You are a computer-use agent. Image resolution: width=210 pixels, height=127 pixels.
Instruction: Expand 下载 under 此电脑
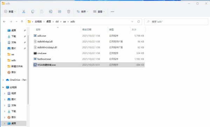pyautogui.click(x=5, y=111)
